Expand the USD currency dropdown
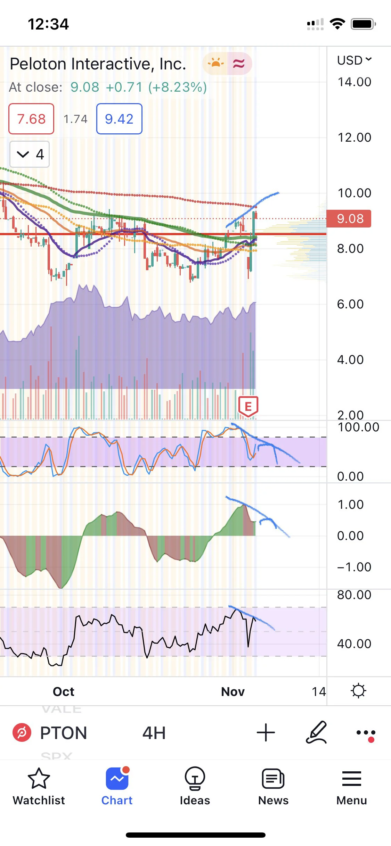 [x=354, y=60]
